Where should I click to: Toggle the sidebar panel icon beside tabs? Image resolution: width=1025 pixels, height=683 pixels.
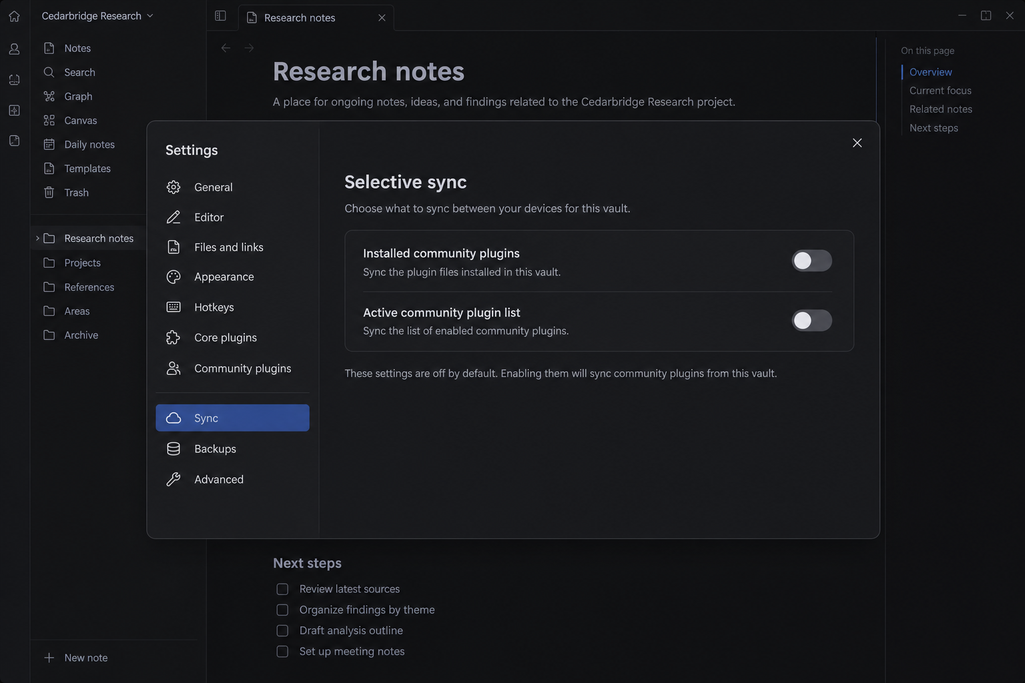pos(220,15)
